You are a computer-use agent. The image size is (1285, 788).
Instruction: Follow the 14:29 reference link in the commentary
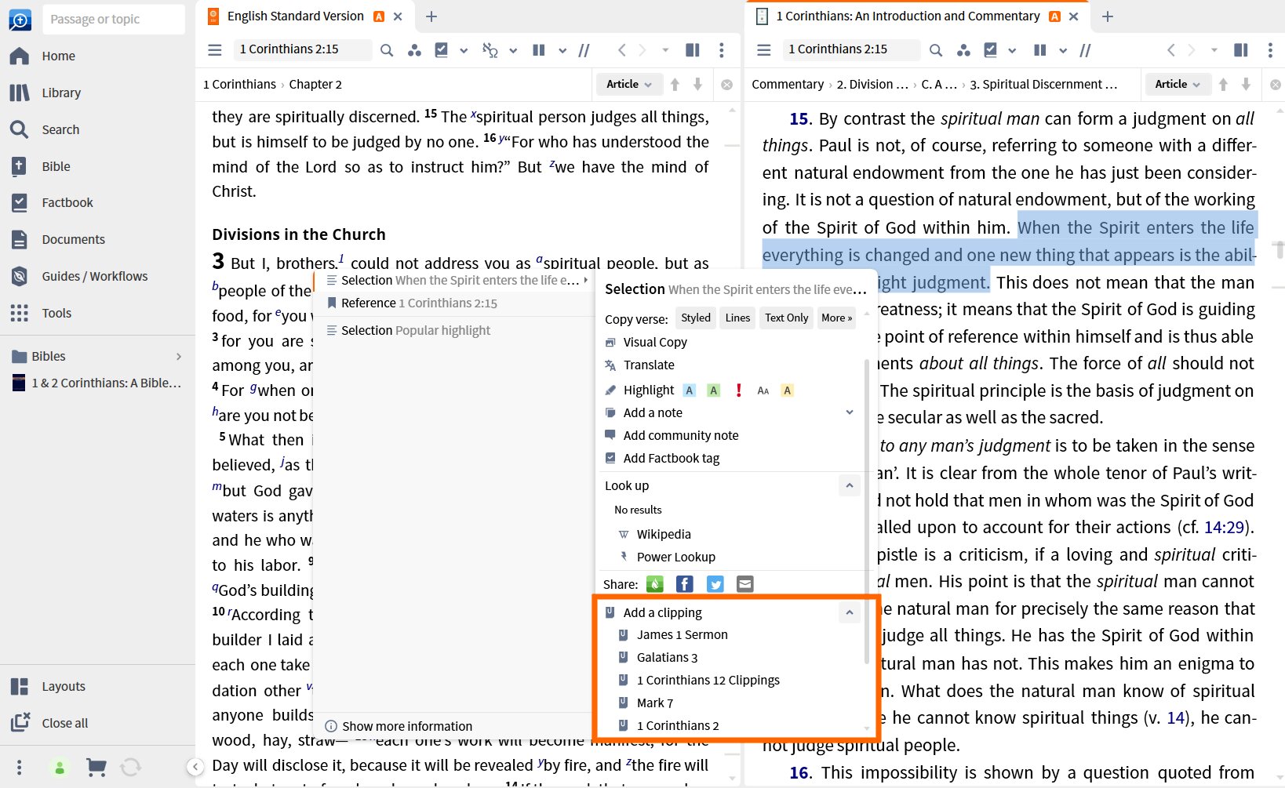[1224, 527]
